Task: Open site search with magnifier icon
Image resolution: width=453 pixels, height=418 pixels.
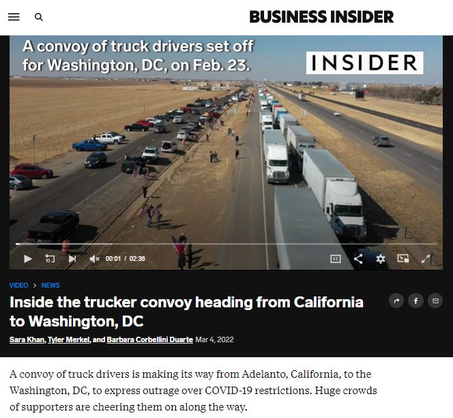Action: point(39,17)
